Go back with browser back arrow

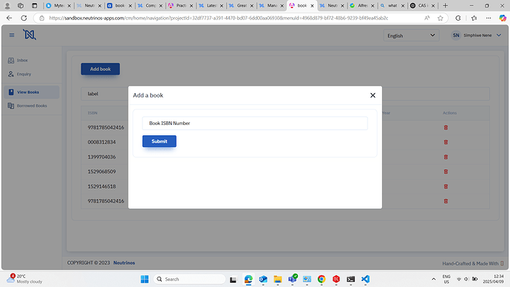9,18
